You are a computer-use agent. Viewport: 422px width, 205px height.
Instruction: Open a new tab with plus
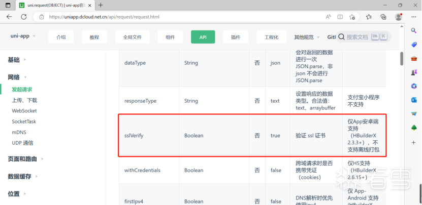(101, 5)
